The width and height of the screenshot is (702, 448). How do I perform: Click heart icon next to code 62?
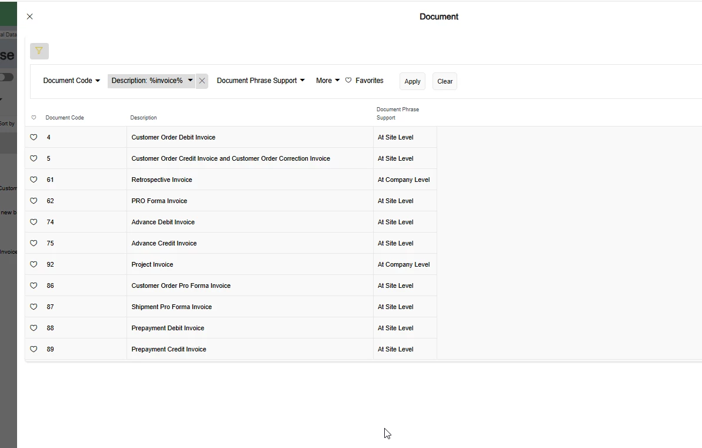coord(34,201)
